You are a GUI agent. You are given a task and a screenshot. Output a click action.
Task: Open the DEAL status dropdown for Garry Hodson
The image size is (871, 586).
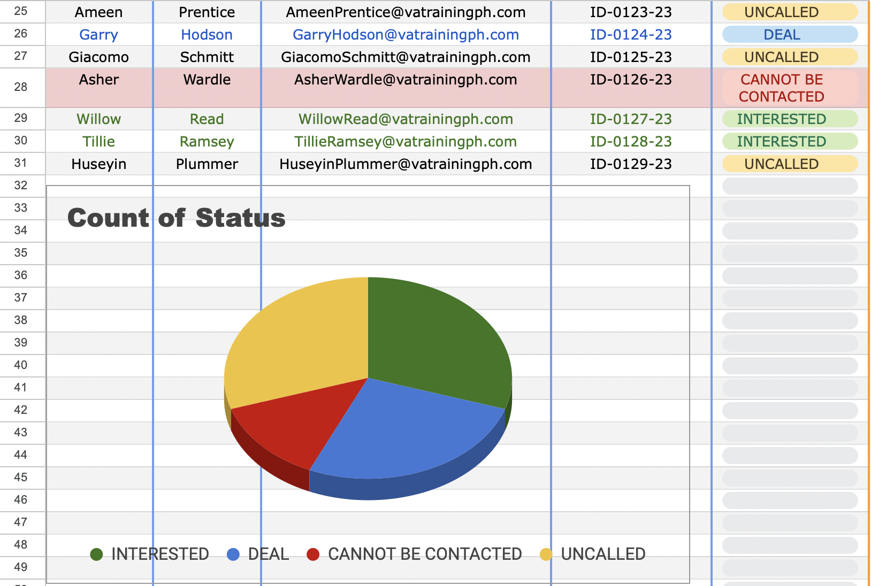790,35
